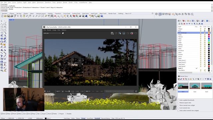
Task: Toggle the Point osnap checkbox
Action: point(12,114)
